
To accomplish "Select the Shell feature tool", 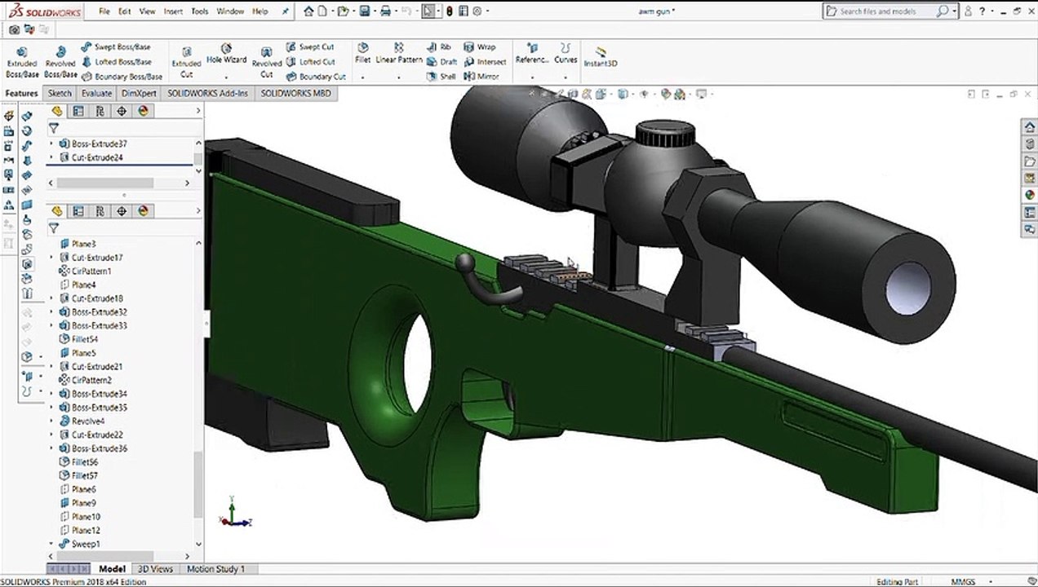I will point(441,77).
